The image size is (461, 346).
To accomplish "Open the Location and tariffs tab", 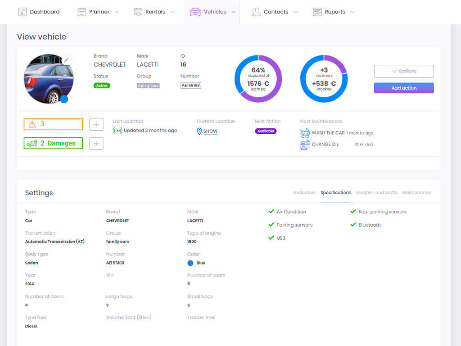I will point(376,192).
